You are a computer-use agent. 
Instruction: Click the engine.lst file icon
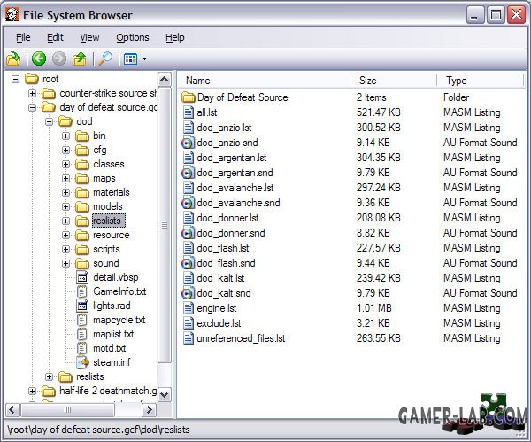(x=189, y=308)
